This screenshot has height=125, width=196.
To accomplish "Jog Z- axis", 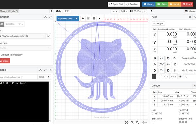I will (x=175, y=70).
